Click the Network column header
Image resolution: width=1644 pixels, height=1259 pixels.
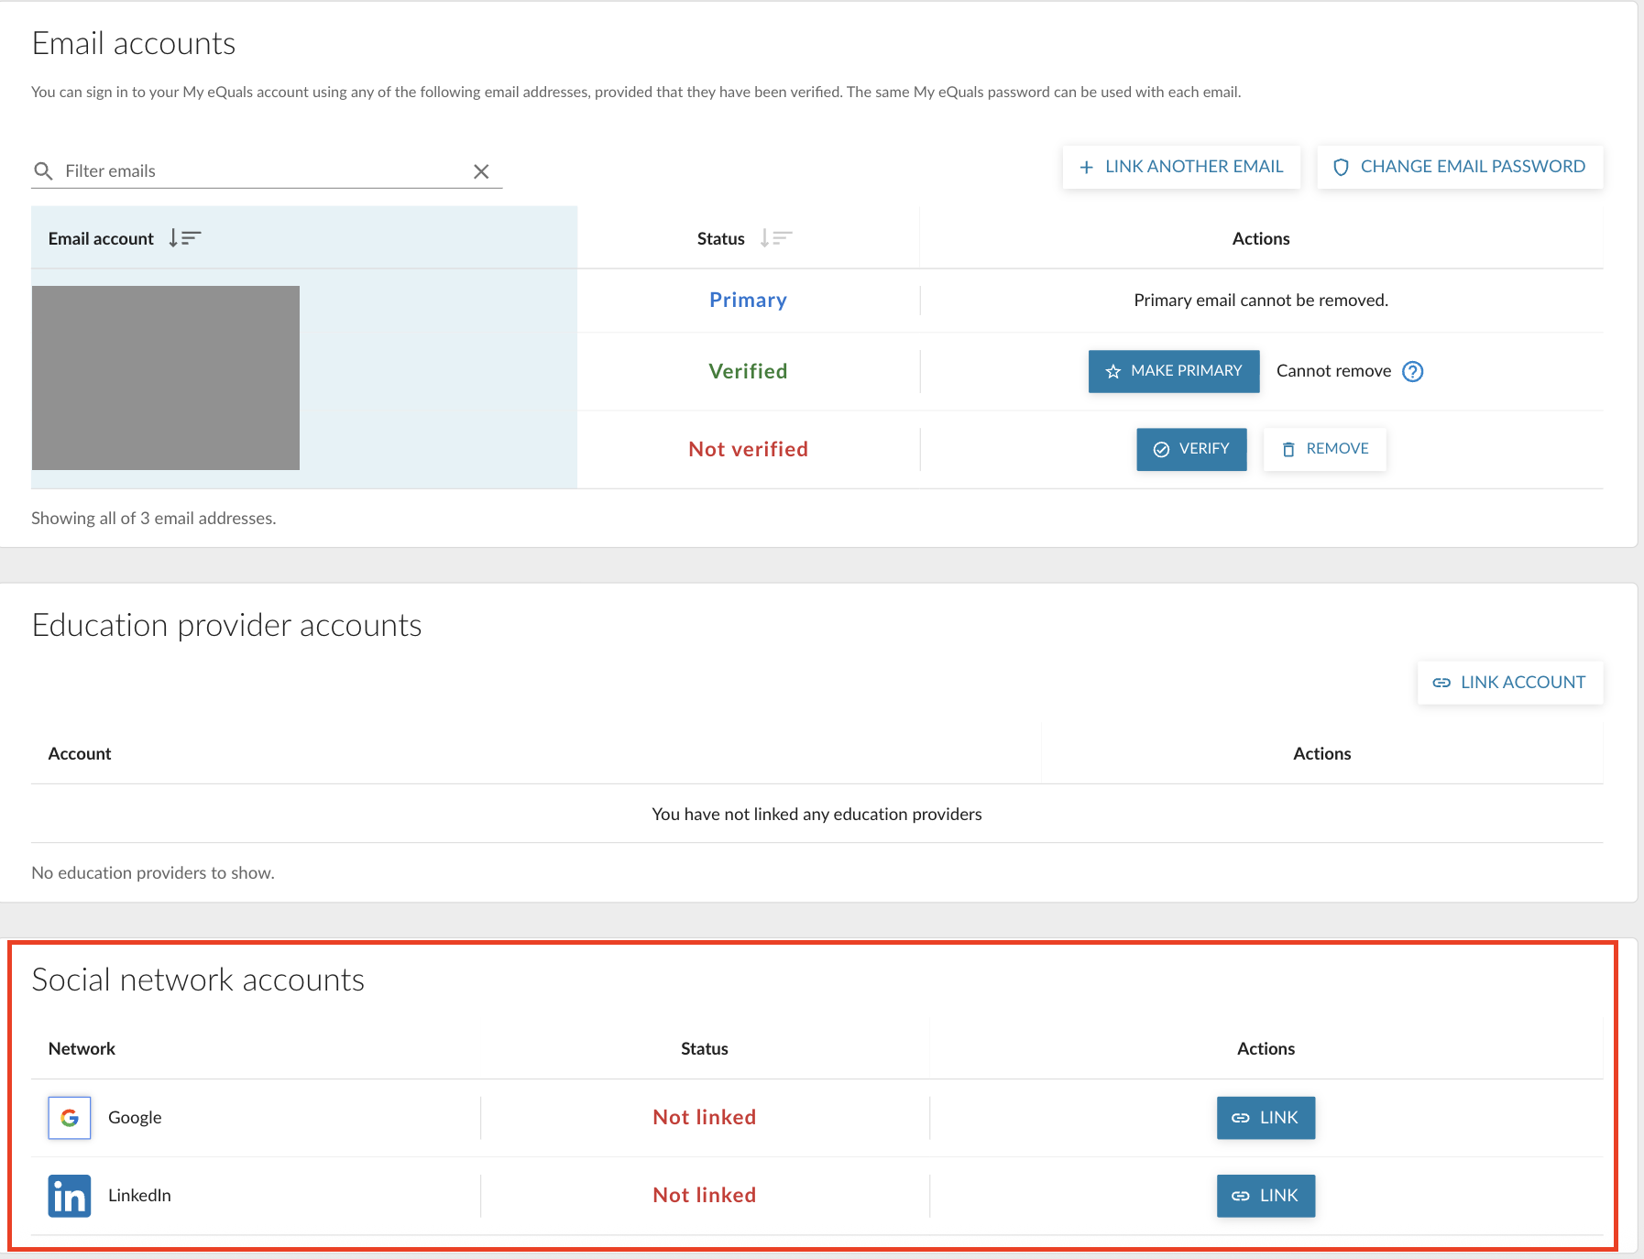[x=82, y=1049]
